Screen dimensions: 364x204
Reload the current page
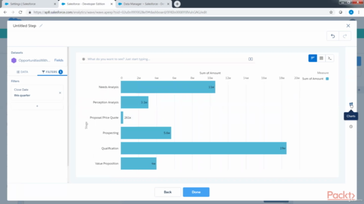(x=20, y=12)
